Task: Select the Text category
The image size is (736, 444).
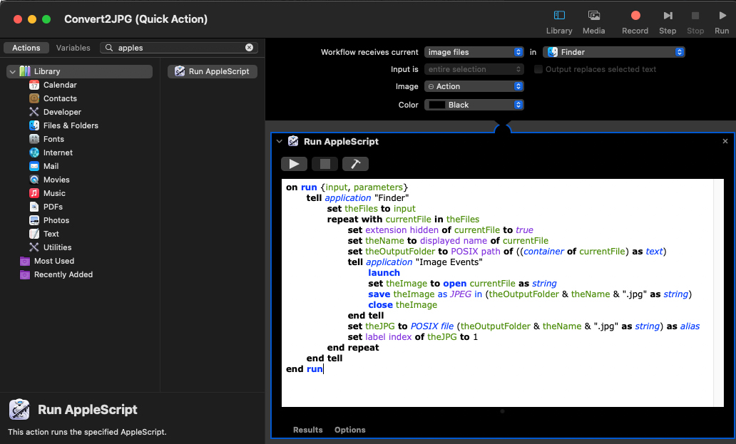Action: tap(51, 234)
